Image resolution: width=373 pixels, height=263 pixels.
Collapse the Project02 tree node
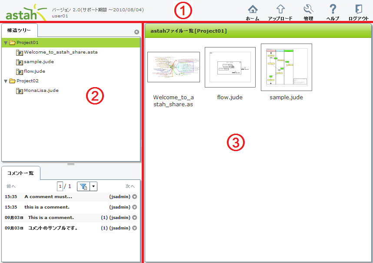coord(6,81)
